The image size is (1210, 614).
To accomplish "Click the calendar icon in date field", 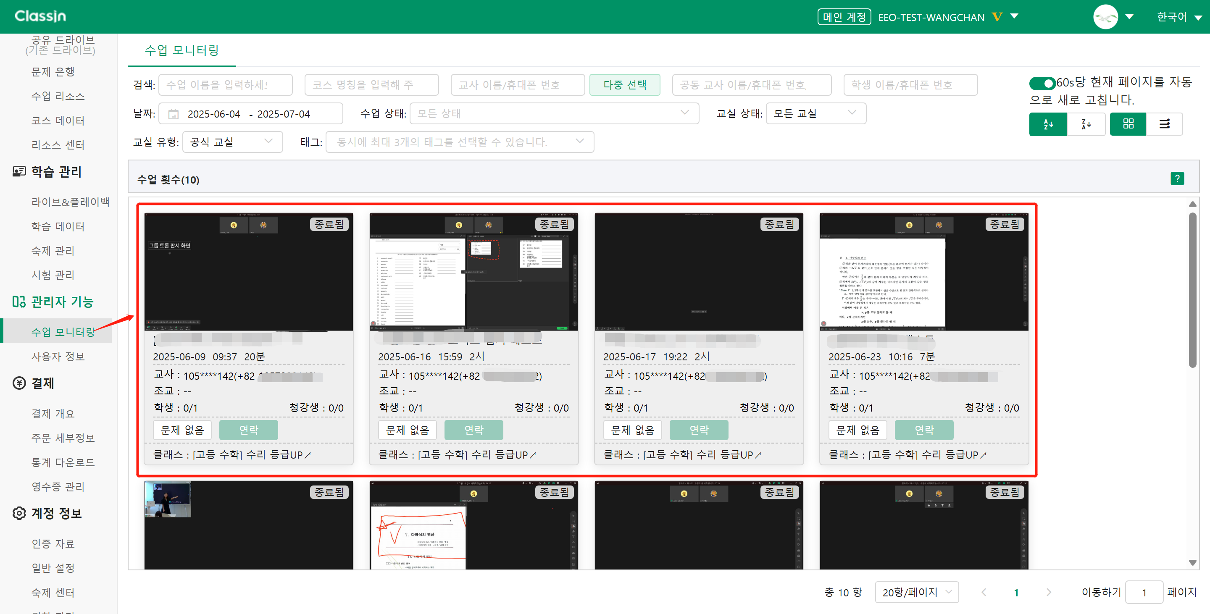I will [174, 114].
